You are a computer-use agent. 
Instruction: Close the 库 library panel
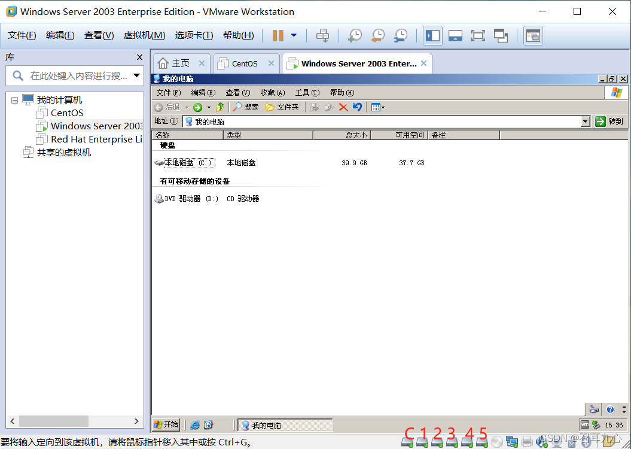pyautogui.click(x=139, y=57)
